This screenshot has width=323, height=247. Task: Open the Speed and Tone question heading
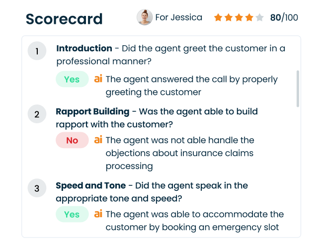(90, 185)
